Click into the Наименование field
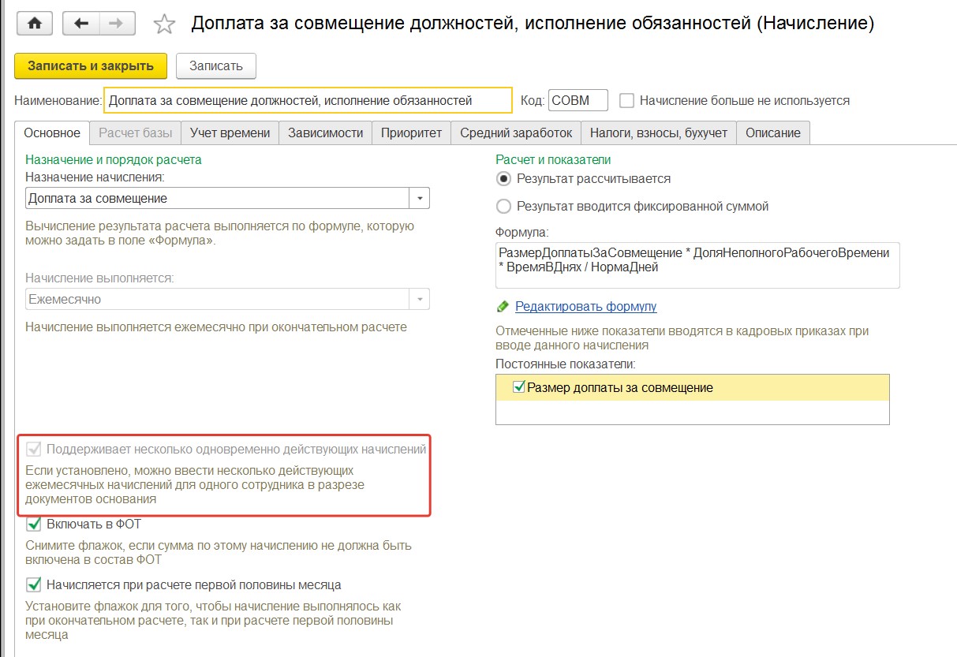 (308, 100)
